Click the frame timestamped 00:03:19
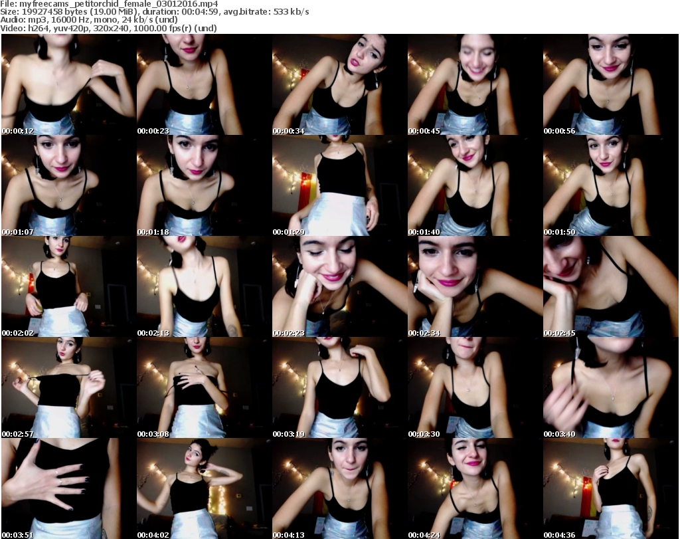This screenshot has height=539, width=680. coord(339,387)
